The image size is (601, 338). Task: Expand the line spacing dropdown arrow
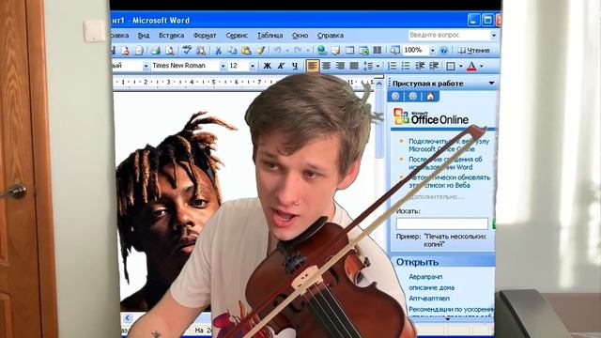[x=378, y=66]
